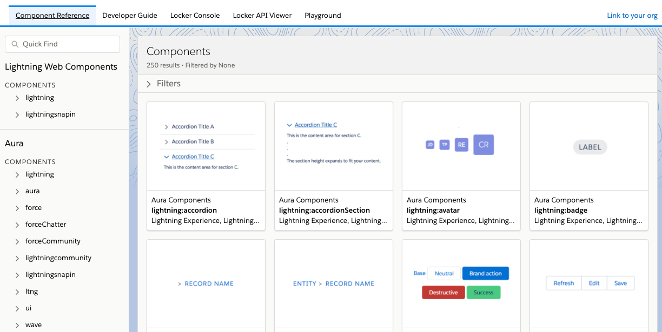Screen dimensions: 662x332
Task: Click Accordion Title B in preview
Action: click(x=193, y=141)
